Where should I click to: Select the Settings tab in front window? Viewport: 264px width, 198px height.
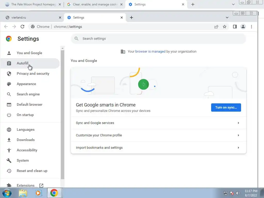pyautogui.click(x=95, y=18)
